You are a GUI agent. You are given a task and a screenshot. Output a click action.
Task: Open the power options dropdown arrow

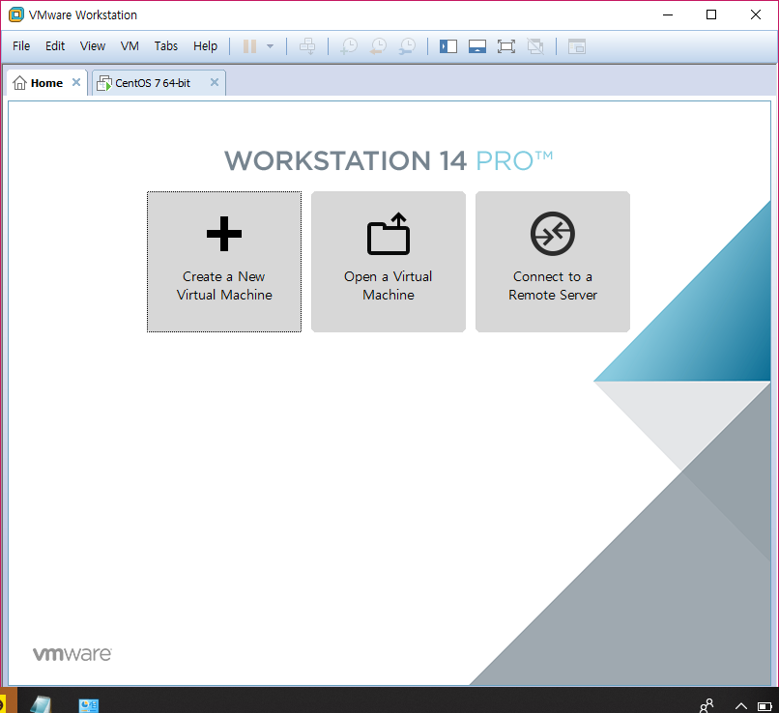270,46
